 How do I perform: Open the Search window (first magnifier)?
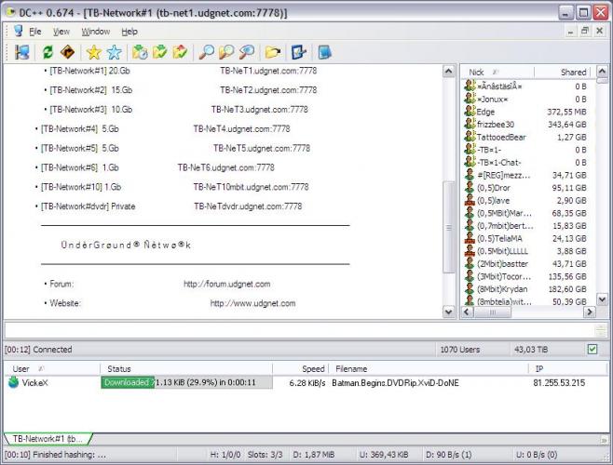(207, 52)
